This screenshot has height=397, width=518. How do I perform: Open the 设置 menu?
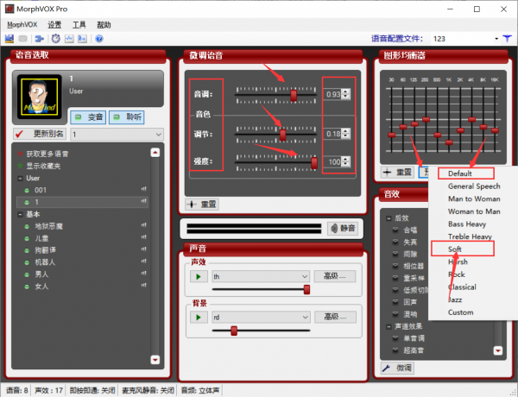(x=54, y=25)
